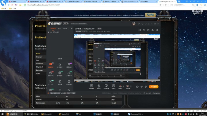Switch to the UU app on the taskbar

(79, 114)
